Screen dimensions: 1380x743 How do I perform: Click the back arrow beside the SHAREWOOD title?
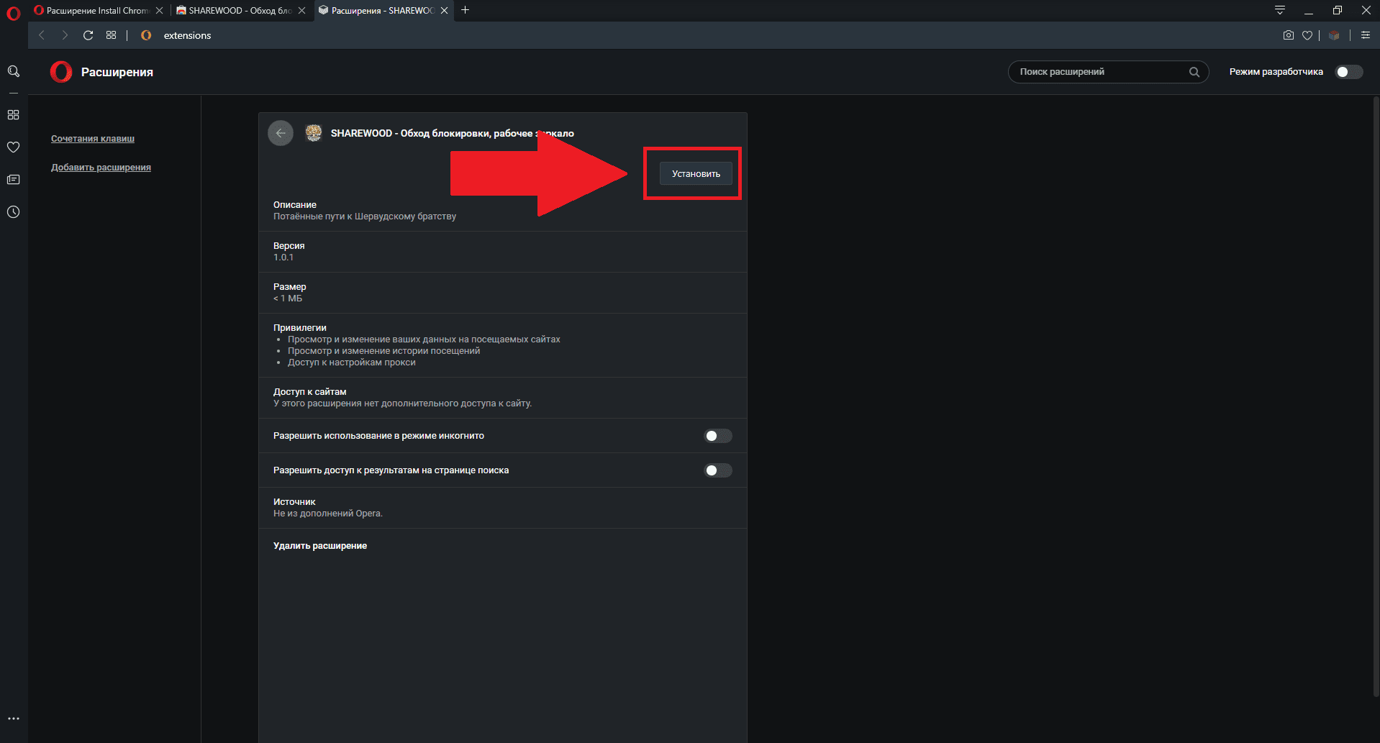[x=281, y=133]
